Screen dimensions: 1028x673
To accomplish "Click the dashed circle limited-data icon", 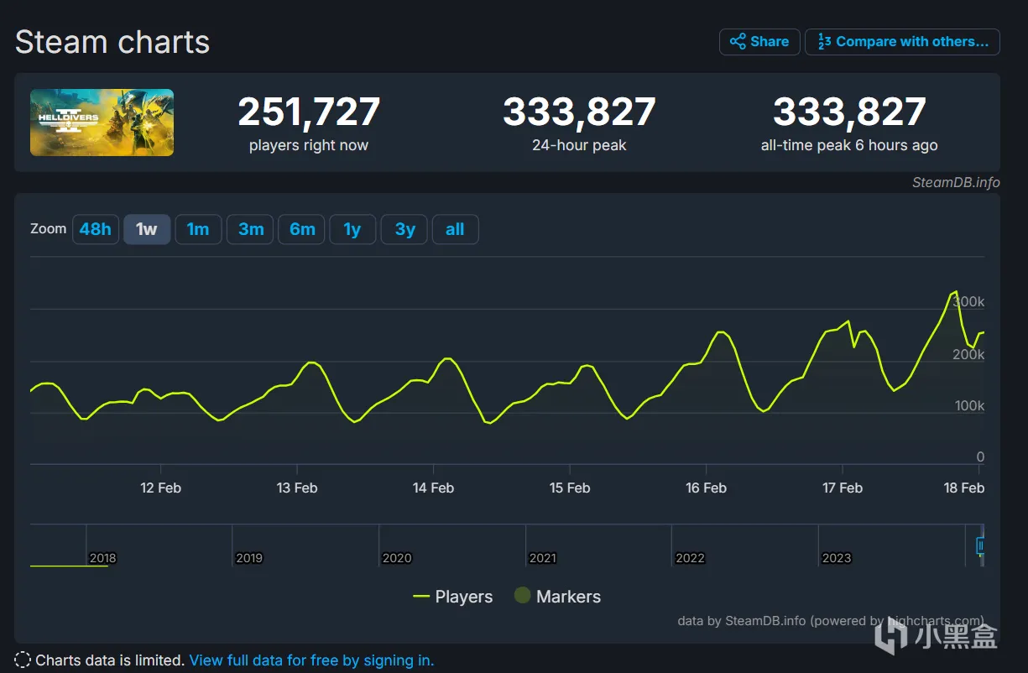I will (23, 660).
